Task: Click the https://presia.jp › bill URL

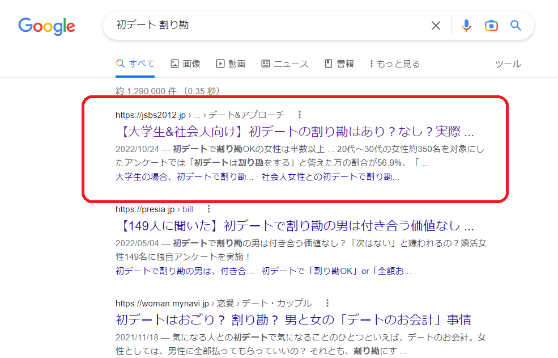Action: pyautogui.click(x=155, y=209)
